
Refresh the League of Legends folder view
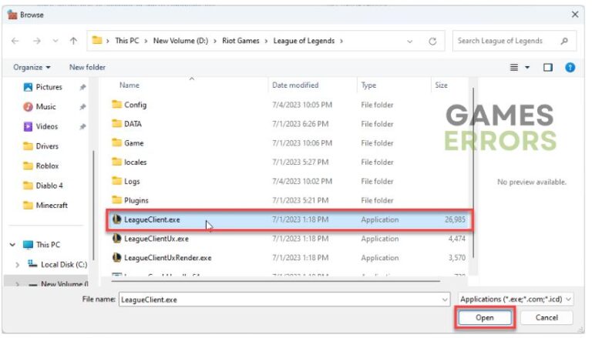click(432, 41)
